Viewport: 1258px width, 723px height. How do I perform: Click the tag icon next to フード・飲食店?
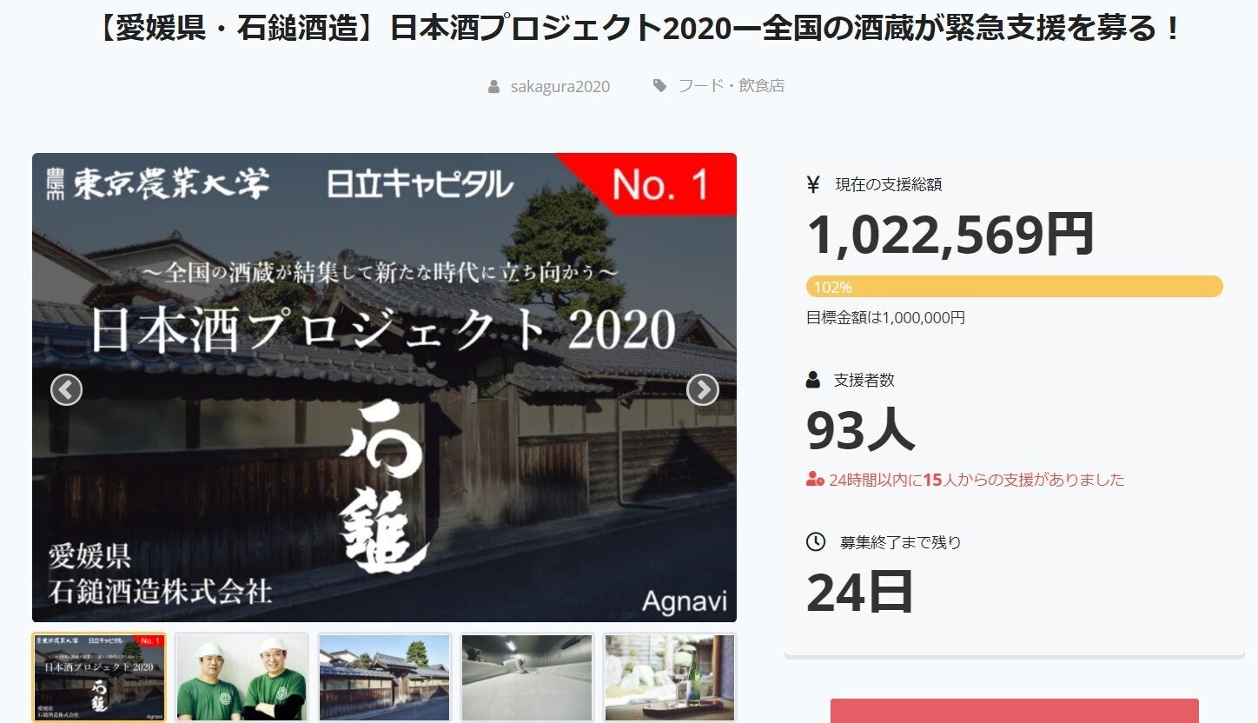tap(660, 86)
